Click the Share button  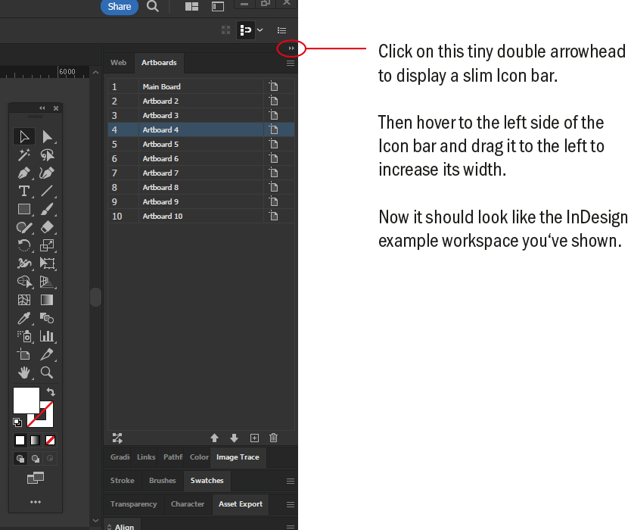click(119, 7)
